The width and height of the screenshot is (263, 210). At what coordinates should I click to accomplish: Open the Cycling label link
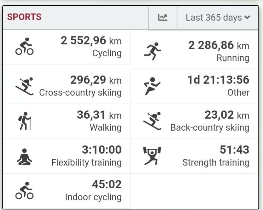tap(107, 53)
